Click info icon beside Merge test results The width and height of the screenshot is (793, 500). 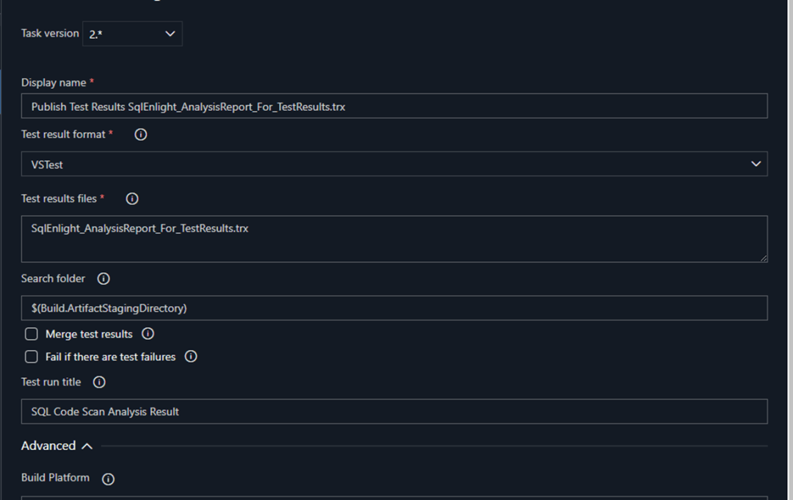[x=148, y=334]
